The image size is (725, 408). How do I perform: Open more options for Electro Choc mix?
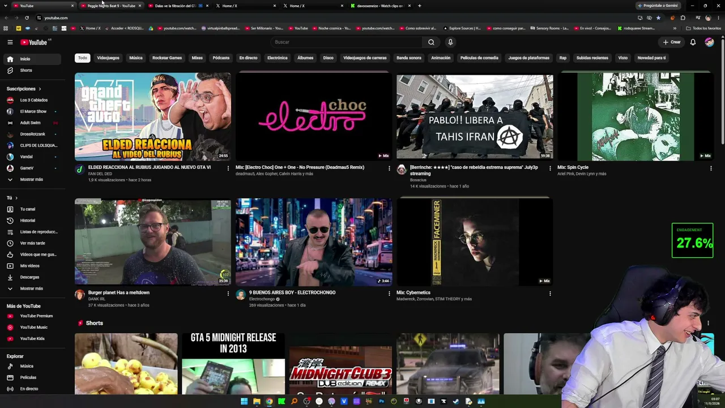tap(389, 168)
